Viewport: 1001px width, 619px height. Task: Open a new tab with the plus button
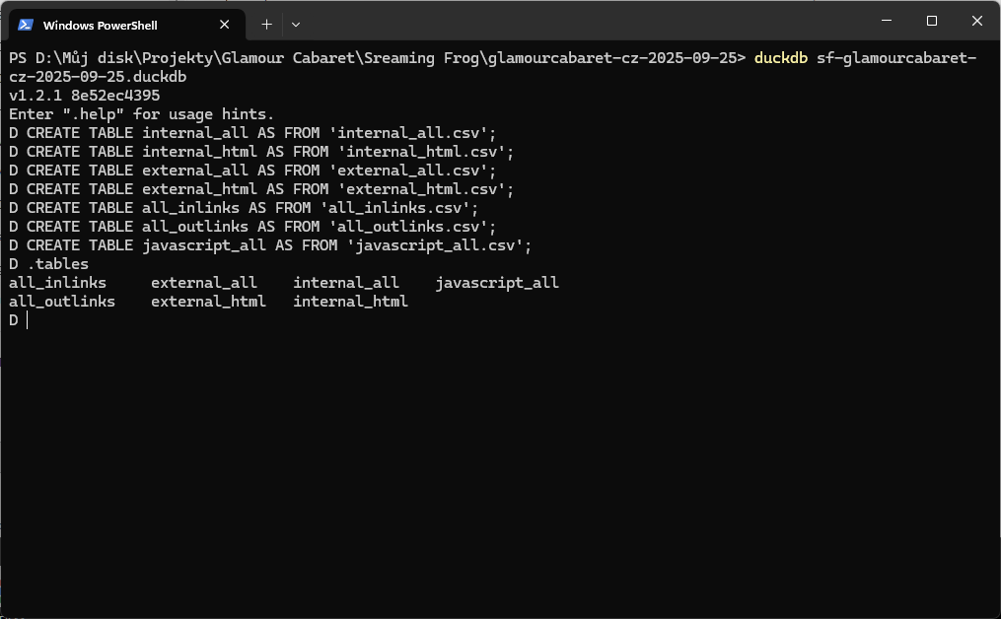[x=266, y=24]
